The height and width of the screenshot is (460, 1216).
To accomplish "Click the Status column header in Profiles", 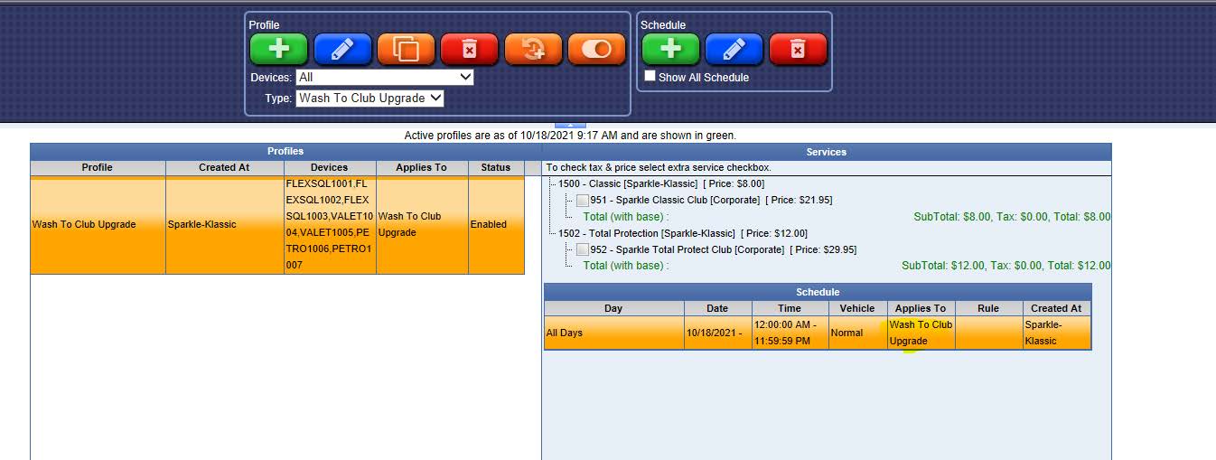I will click(495, 167).
